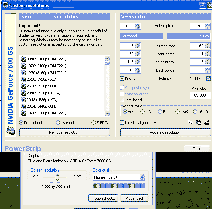Enable the Interlaced checkbox
The height and width of the screenshot is (209, 212).
(x=122, y=100)
